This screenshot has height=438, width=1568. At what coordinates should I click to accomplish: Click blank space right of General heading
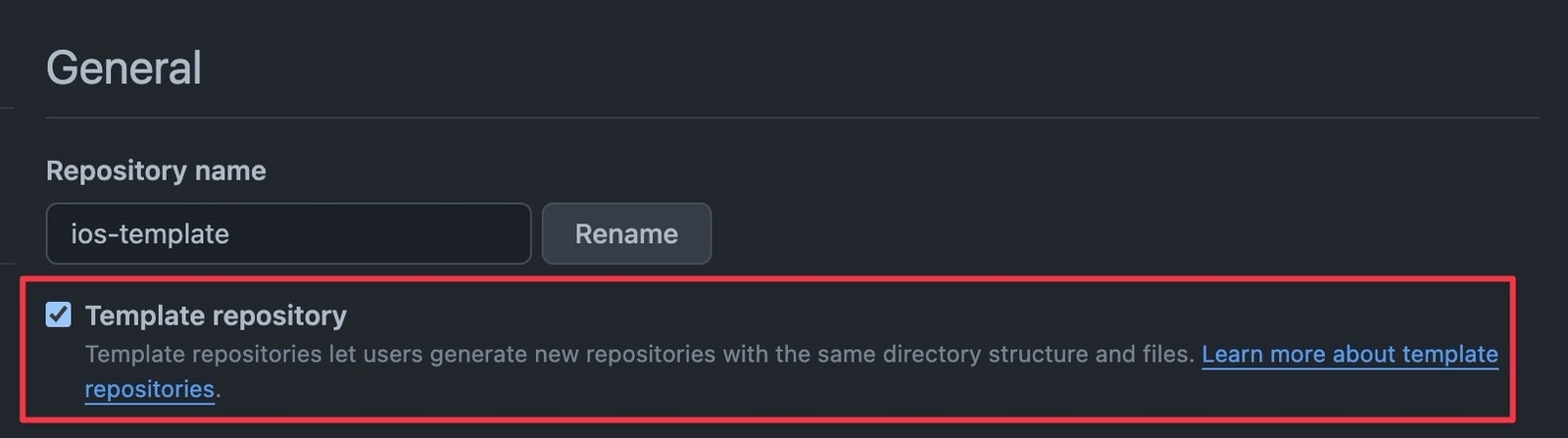tap(784, 68)
